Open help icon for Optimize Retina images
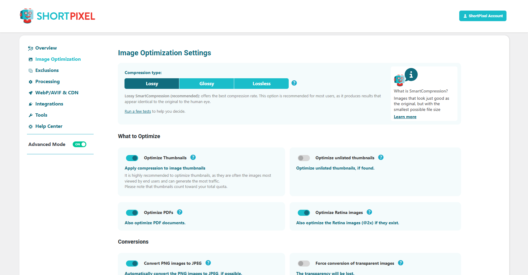This screenshot has height=275, width=528. click(x=369, y=212)
